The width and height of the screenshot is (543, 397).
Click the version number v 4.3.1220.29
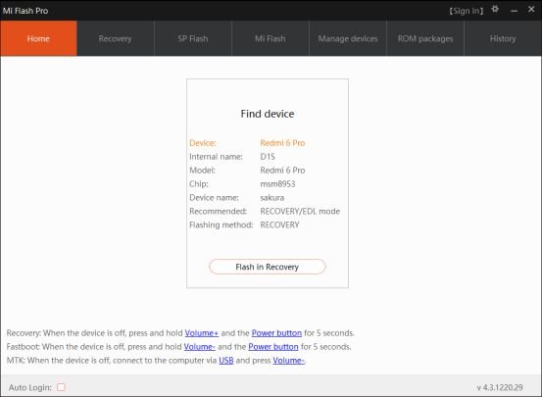point(500,387)
